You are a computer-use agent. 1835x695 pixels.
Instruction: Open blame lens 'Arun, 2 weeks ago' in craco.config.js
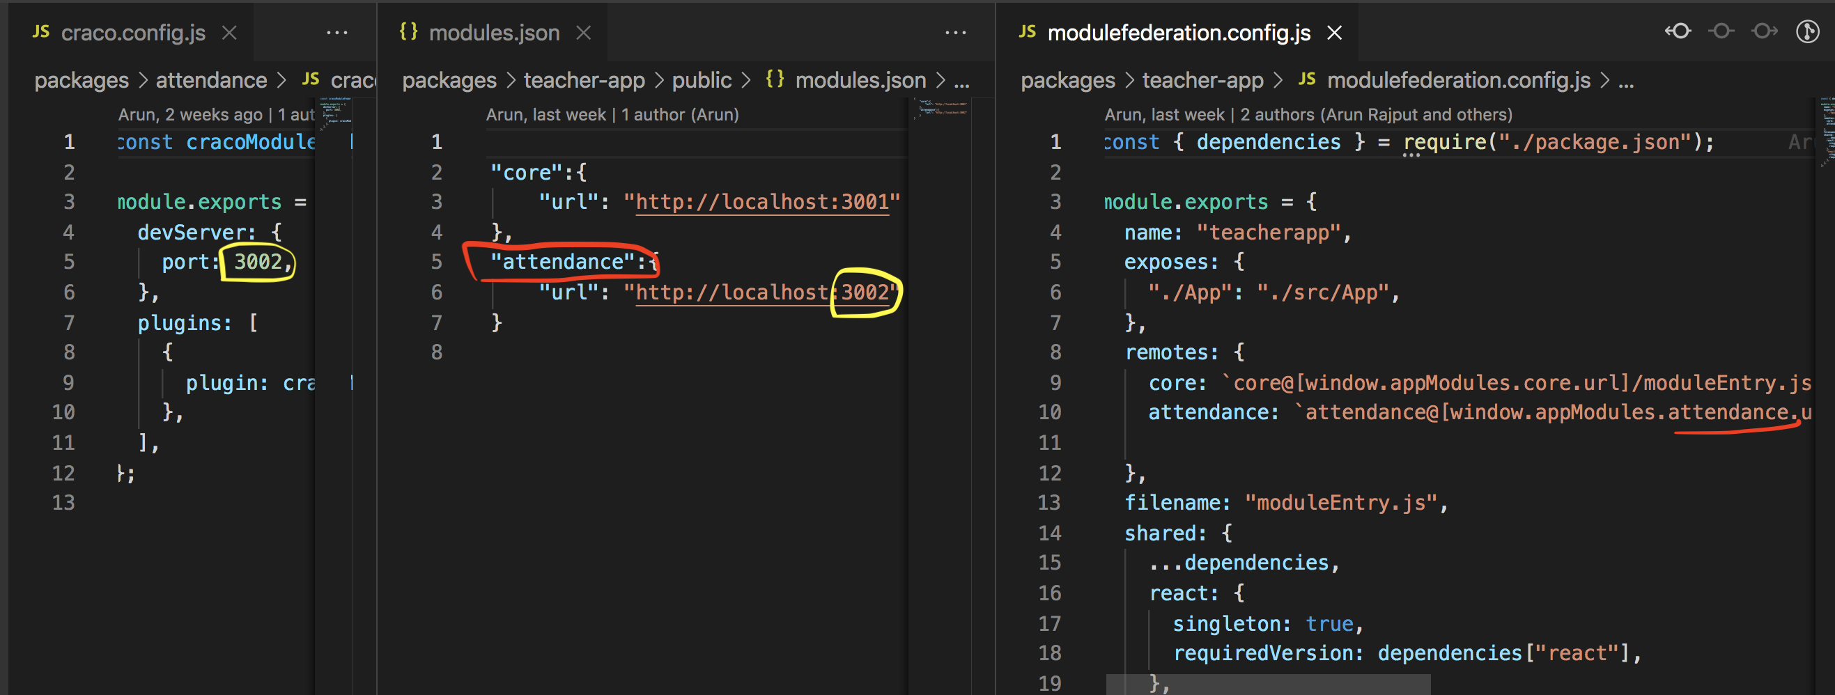point(216,115)
